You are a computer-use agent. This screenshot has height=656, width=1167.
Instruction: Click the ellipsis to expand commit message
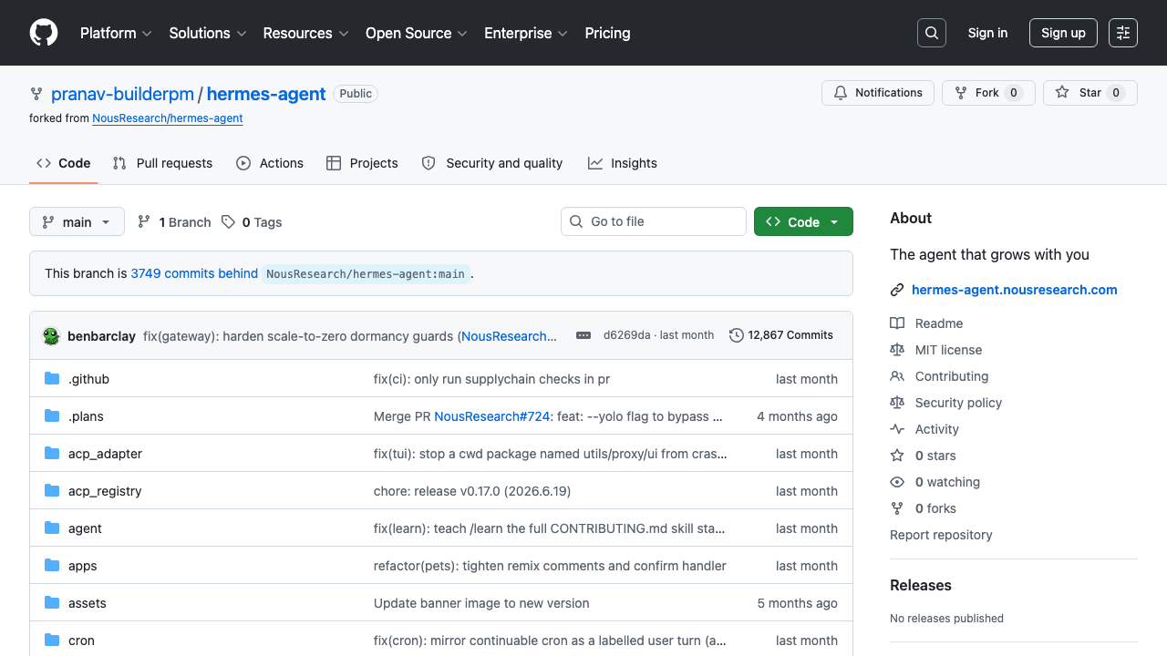click(x=583, y=335)
